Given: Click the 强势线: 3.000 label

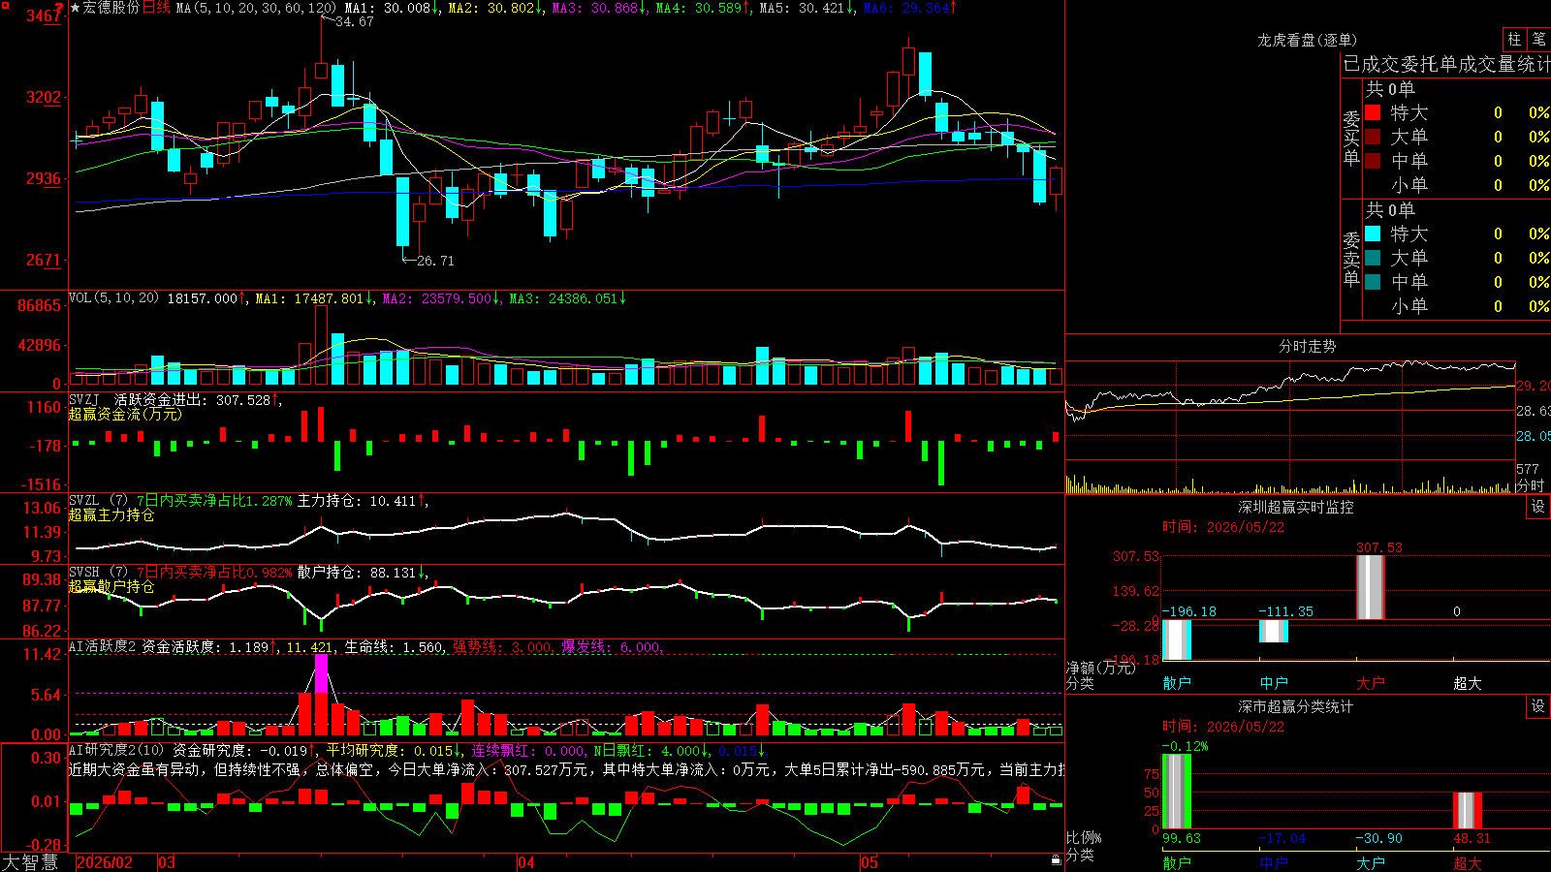Looking at the screenshot, I should coord(503,646).
